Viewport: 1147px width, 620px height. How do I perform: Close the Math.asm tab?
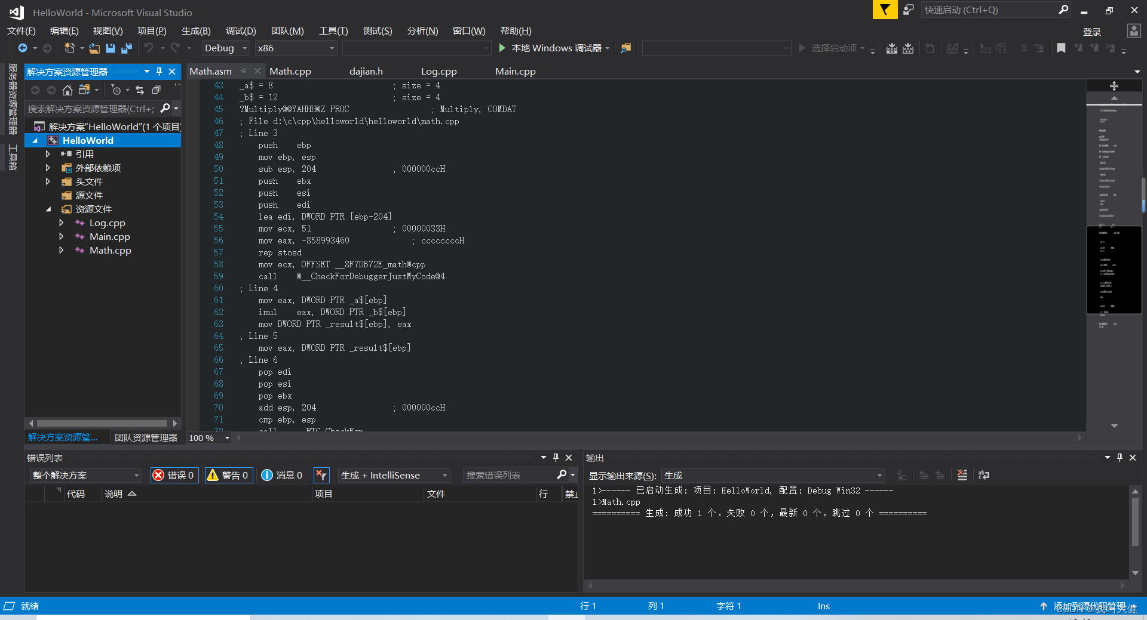pyautogui.click(x=257, y=71)
